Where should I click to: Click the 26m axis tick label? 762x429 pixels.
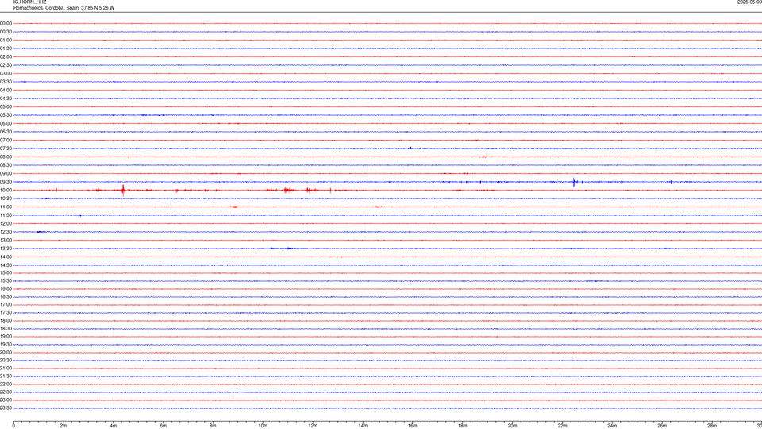click(x=662, y=426)
